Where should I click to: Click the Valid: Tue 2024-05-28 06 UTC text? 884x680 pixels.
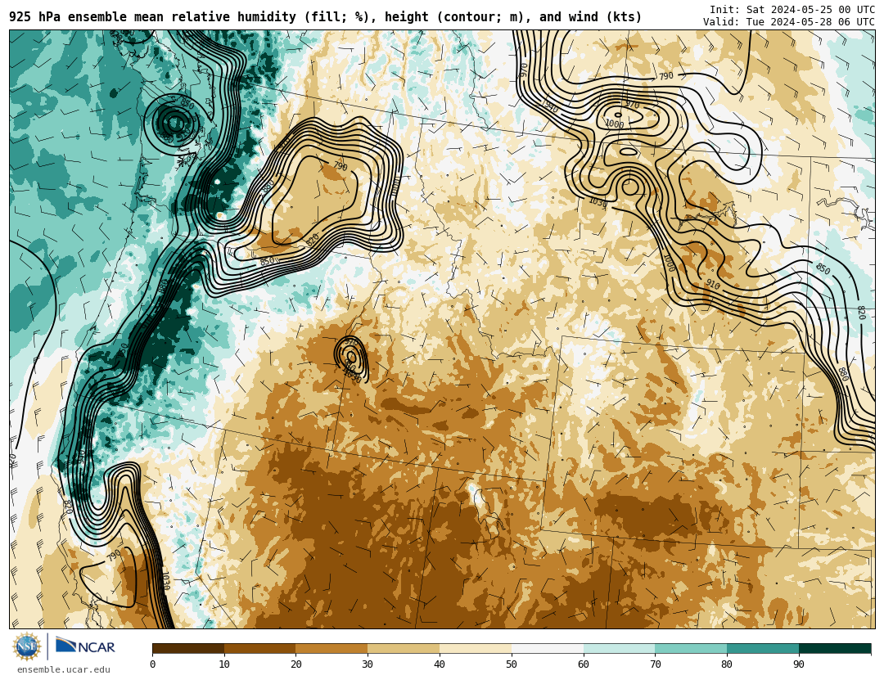[789, 22]
